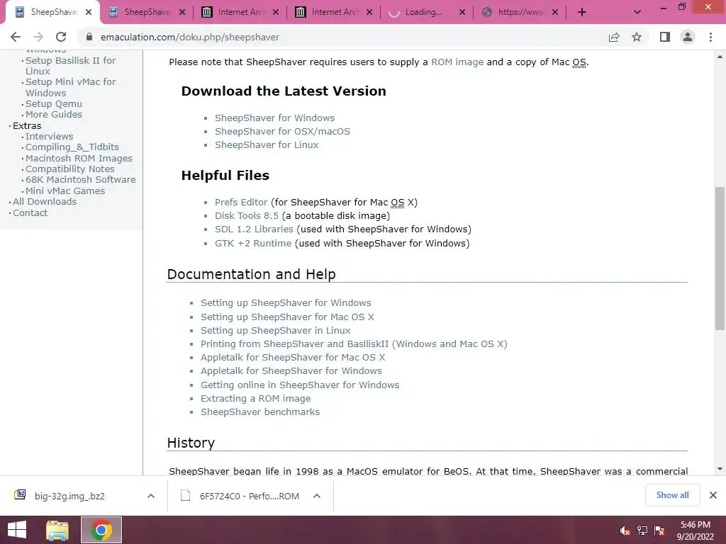Open Printing from SheepShaver and BasiliskII link

pos(354,344)
